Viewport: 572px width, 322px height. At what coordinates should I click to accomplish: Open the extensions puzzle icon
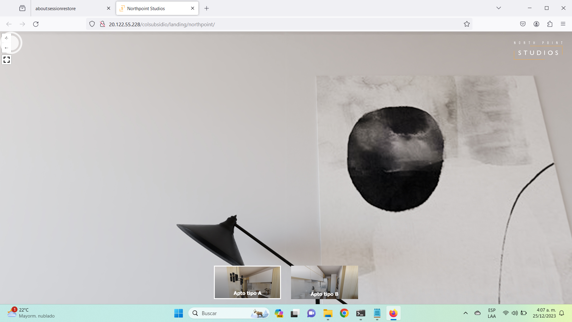550,24
